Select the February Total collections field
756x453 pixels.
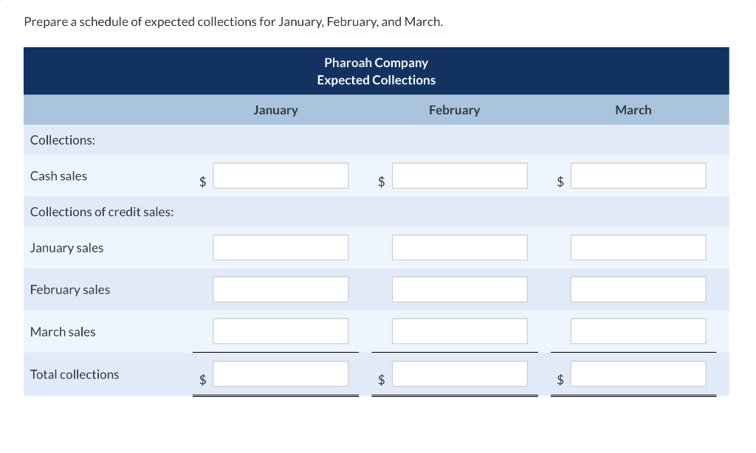coord(459,374)
